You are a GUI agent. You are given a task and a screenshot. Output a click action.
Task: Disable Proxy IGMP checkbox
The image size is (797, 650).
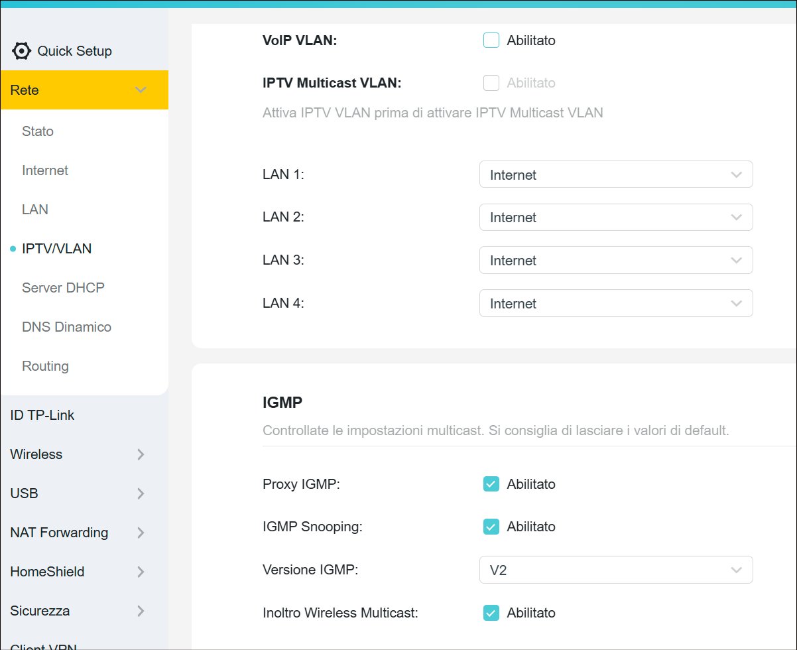point(491,484)
